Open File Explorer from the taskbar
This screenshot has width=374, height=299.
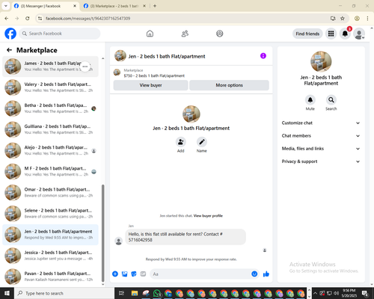(x=135, y=293)
